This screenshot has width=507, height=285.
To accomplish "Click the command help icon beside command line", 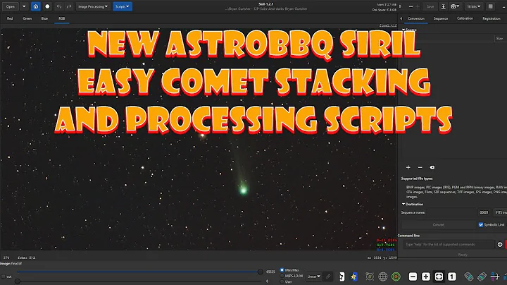I will (500, 245).
